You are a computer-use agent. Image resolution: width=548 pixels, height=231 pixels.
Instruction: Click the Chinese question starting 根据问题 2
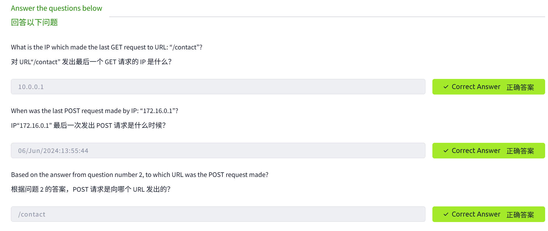pyautogui.click(x=90, y=189)
